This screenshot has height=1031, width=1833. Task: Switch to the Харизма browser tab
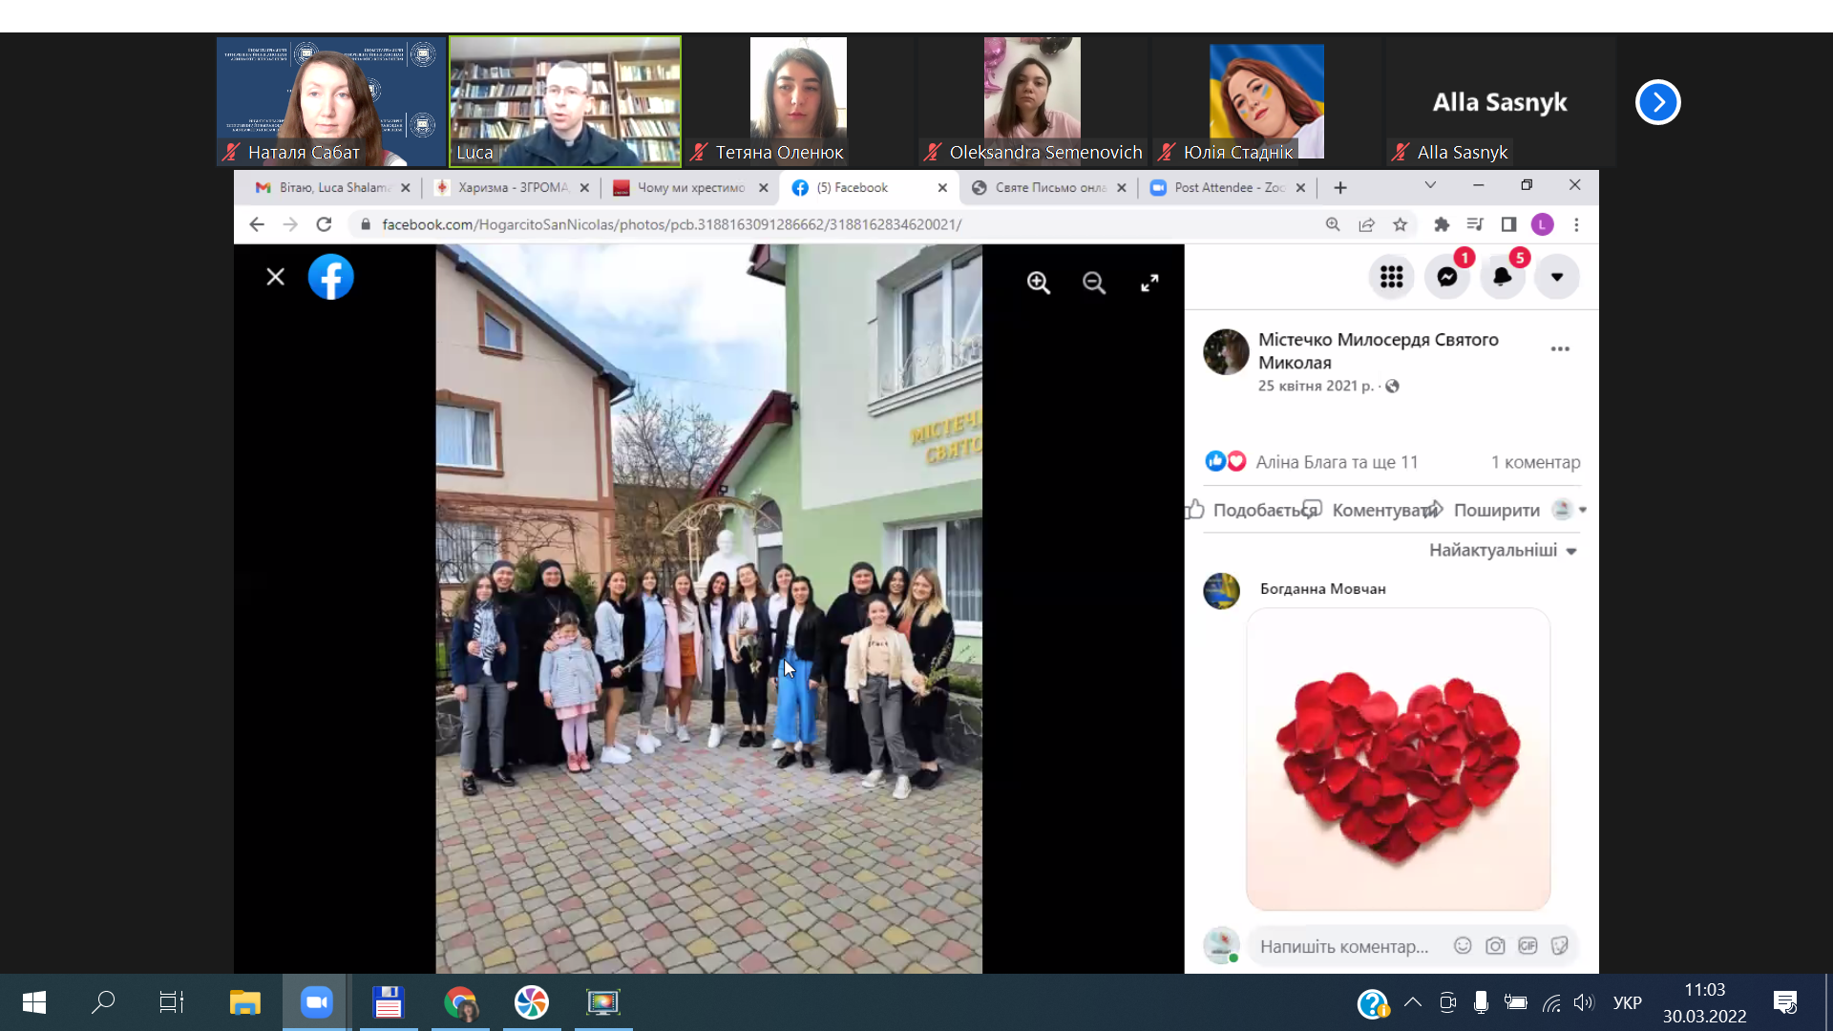pyautogui.click(x=511, y=188)
